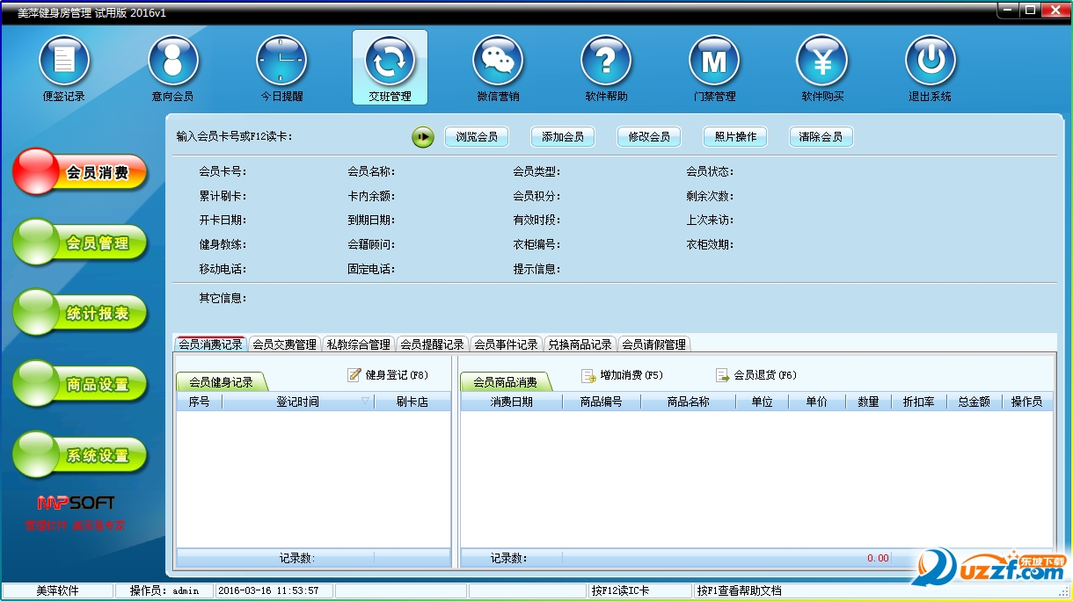Switch to the 兑换商品记录 tab

tap(580, 344)
